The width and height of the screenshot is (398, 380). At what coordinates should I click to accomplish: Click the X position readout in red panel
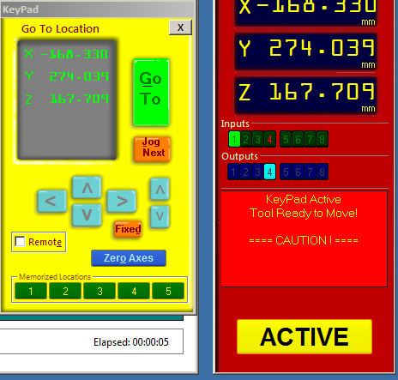pyautogui.click(x=306, y=13)
